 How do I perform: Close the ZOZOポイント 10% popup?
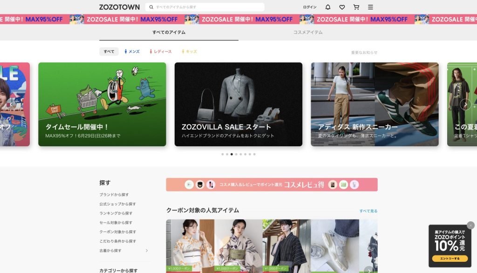[470, 225]
